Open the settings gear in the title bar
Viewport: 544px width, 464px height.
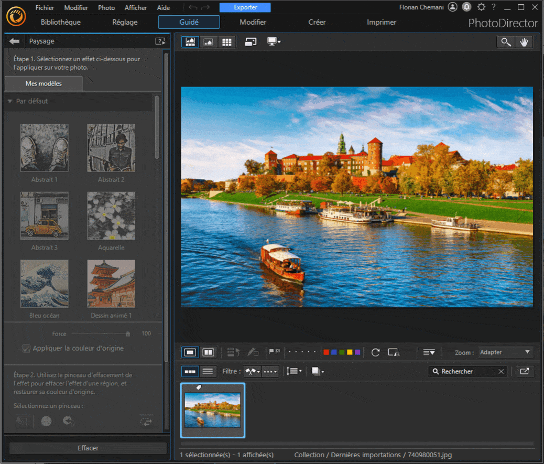tap(481, 7)
